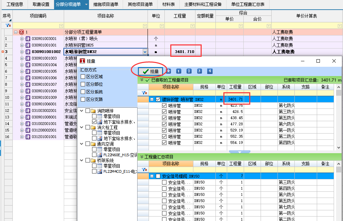Click the 全 show-all level icon
The width and height of the screenshot is (343, 221).
pyautogui.click(x=169, y=71)
